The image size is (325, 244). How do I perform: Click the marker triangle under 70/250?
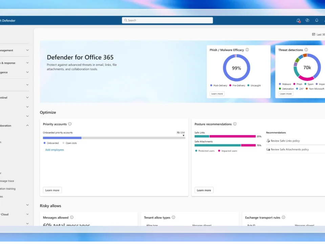(x=183, y=136)
